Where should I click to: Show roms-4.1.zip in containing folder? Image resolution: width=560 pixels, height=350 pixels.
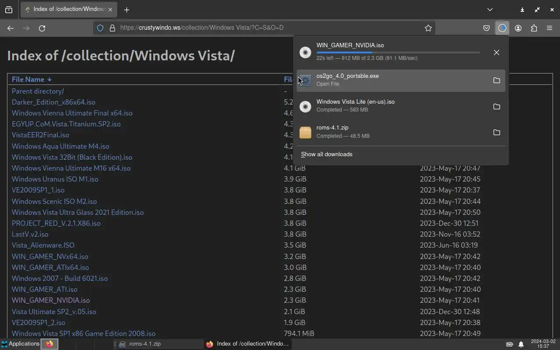click(x=496, y=133)
